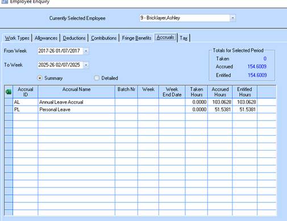Click the Taken Hours column header

tap(197, 92)
